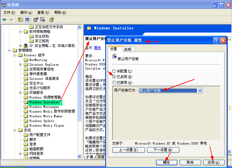Expand the IP 安全策略 tree node
This screenshot has width=232, height=168.
click(x=20, y=46)
